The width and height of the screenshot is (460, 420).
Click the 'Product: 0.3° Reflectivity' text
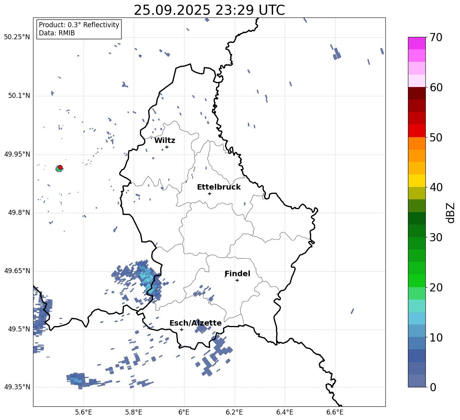(79, 25)
